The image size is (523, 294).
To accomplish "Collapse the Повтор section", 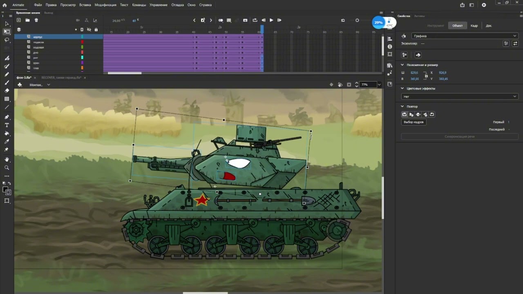I will click(x=402, y=107).
